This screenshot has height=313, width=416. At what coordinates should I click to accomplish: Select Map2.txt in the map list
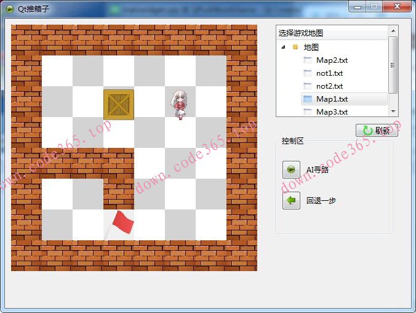point(332,60)
